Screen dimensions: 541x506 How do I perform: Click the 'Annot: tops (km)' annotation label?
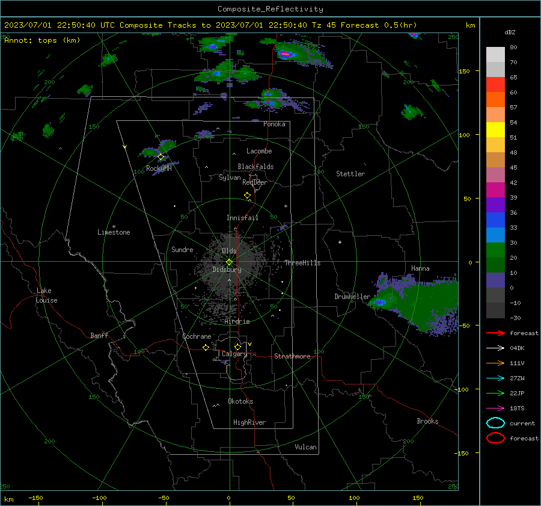click(x=42, y=40)
